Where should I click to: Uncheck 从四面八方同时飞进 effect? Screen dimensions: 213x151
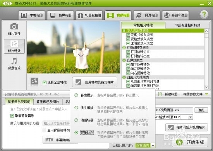click(128, 81)
